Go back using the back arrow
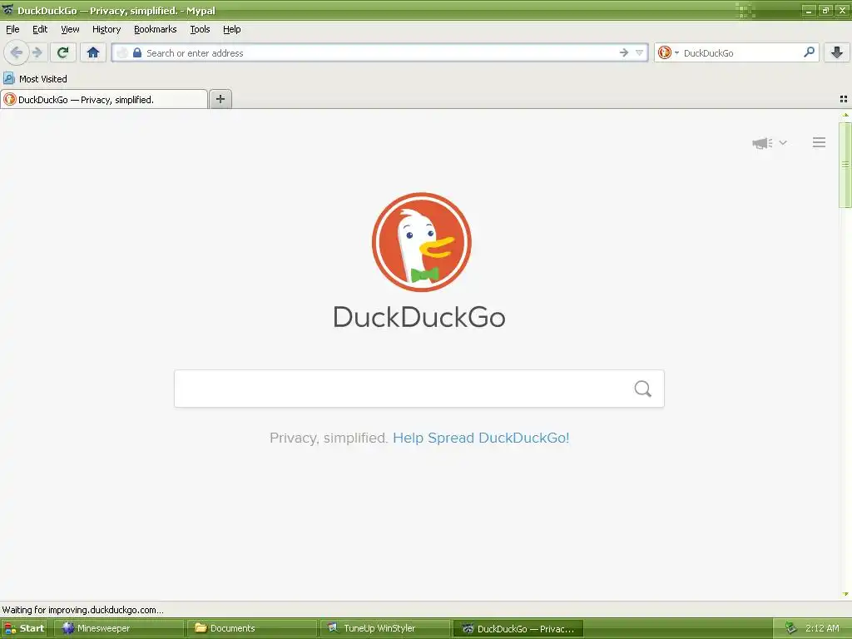Image resolution: width=852 pixels, height=639 pixels. 17,52
